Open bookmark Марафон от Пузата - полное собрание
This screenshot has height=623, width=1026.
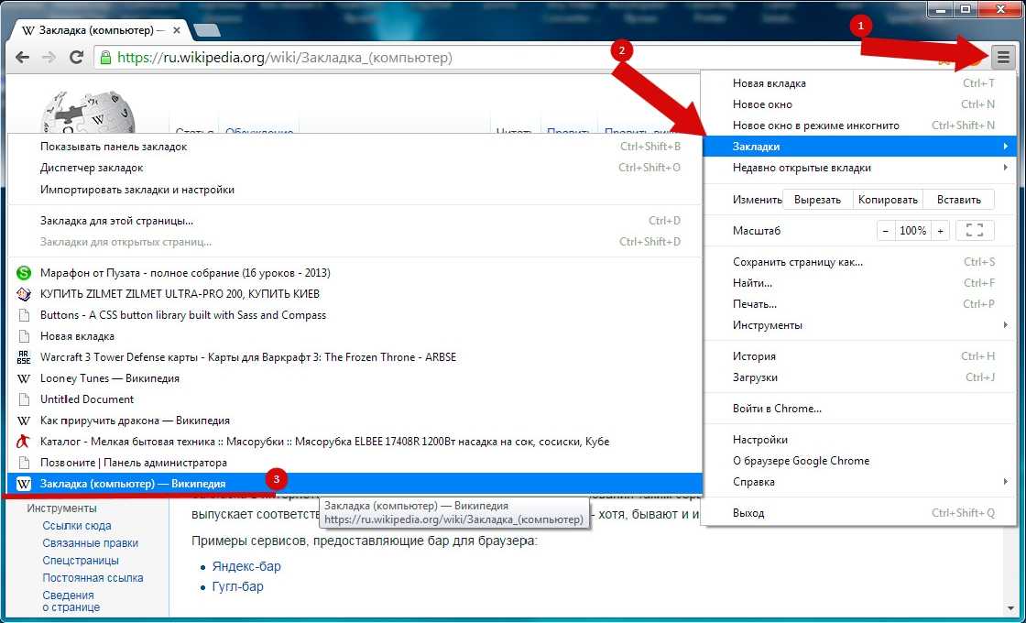pos(355,273)
